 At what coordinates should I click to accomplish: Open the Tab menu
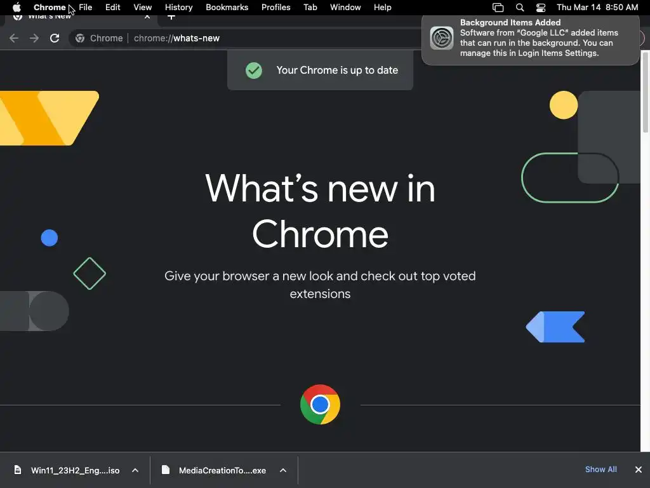(310, 7)
